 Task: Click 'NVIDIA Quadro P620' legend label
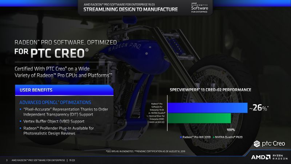click(x=229, y=137)
